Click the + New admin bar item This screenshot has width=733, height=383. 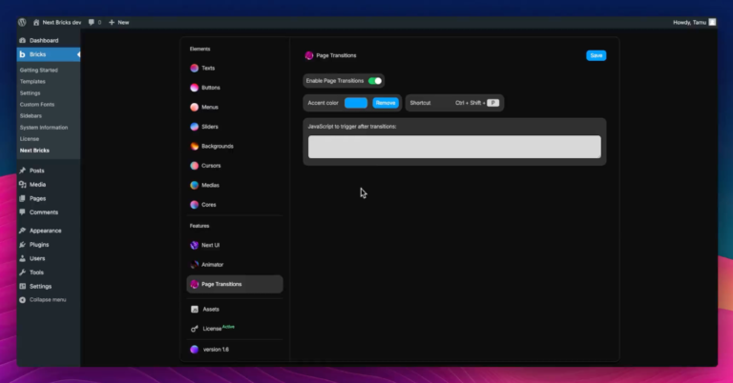coord(118,23)
